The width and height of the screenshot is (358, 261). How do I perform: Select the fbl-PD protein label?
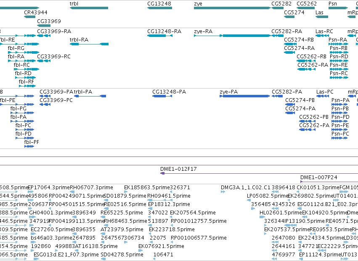pos(23,134)
